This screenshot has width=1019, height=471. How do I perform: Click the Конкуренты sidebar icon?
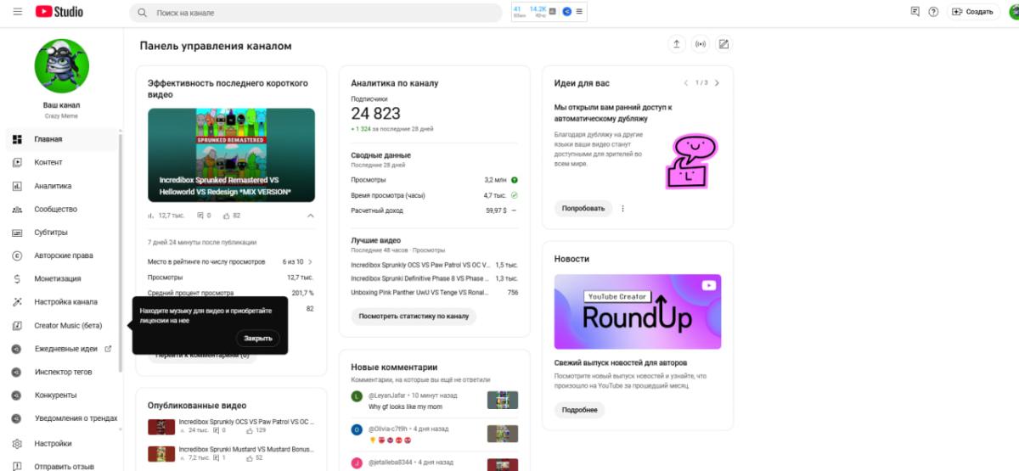[x=17, y=395]
